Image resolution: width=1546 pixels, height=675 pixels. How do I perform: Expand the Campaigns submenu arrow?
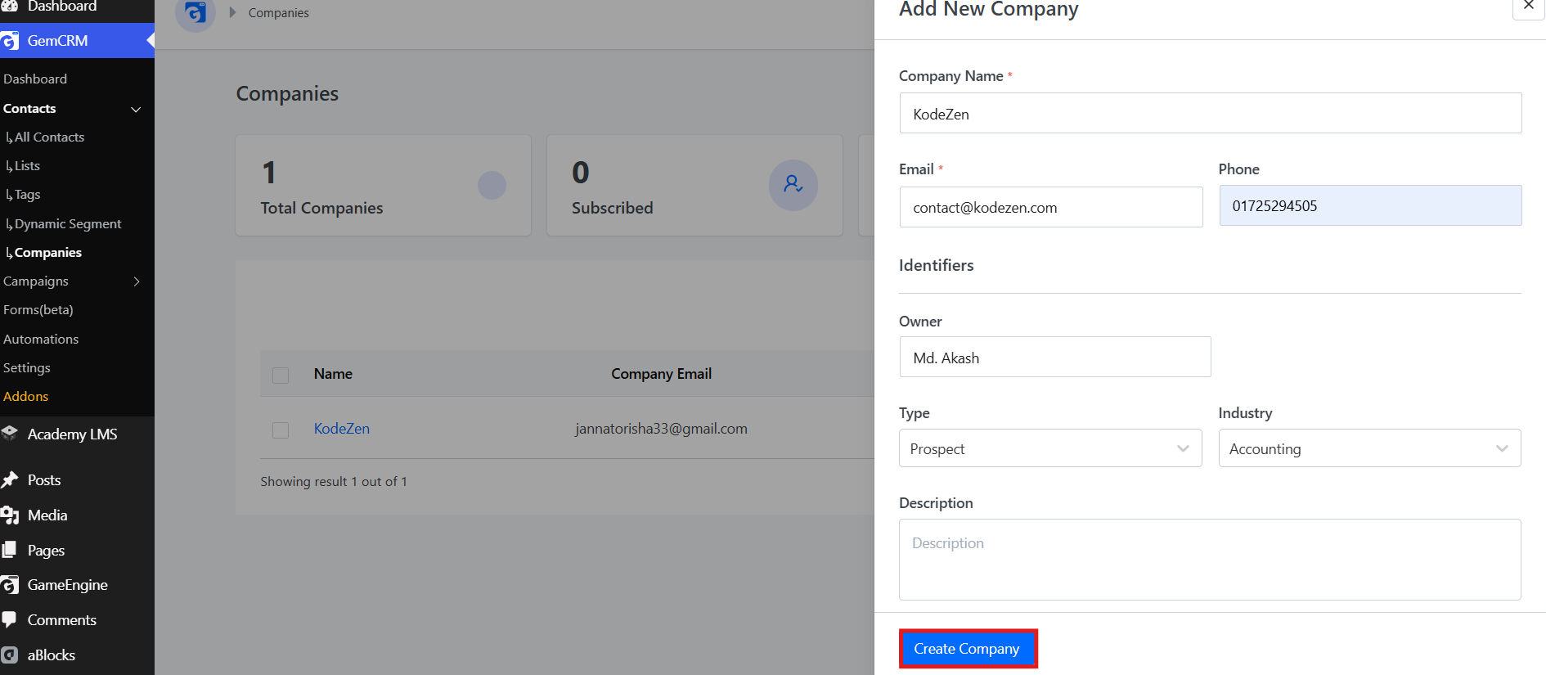click(137, 281)
